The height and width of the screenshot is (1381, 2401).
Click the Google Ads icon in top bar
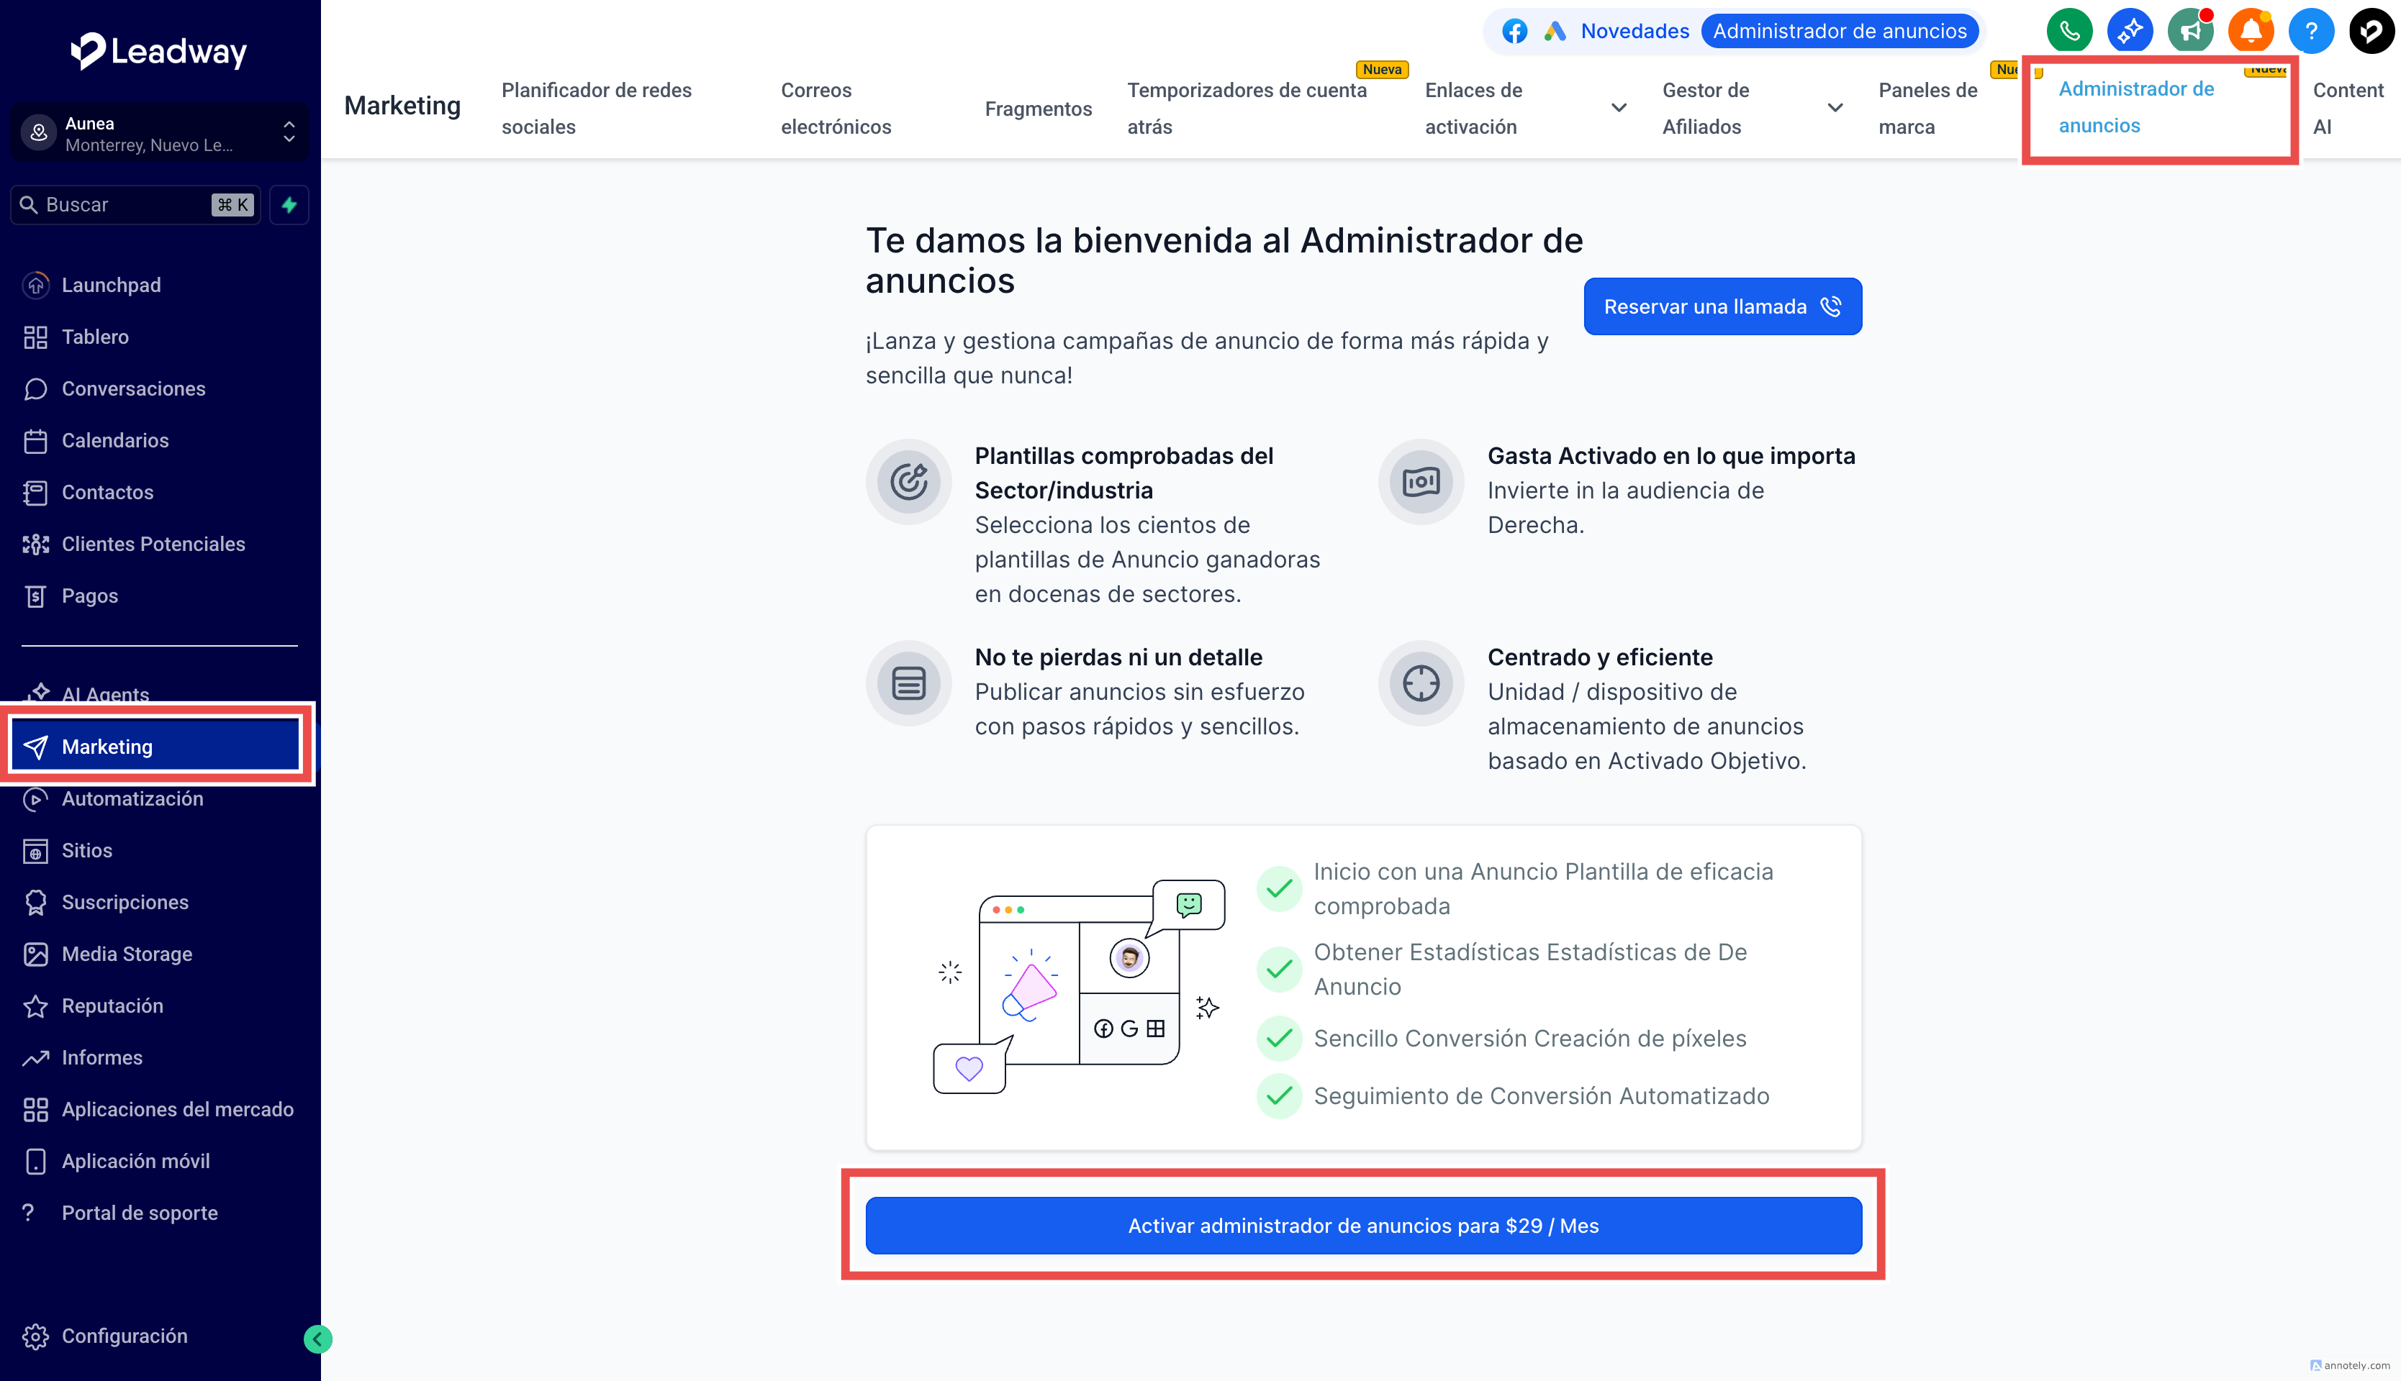point(1554,32)
